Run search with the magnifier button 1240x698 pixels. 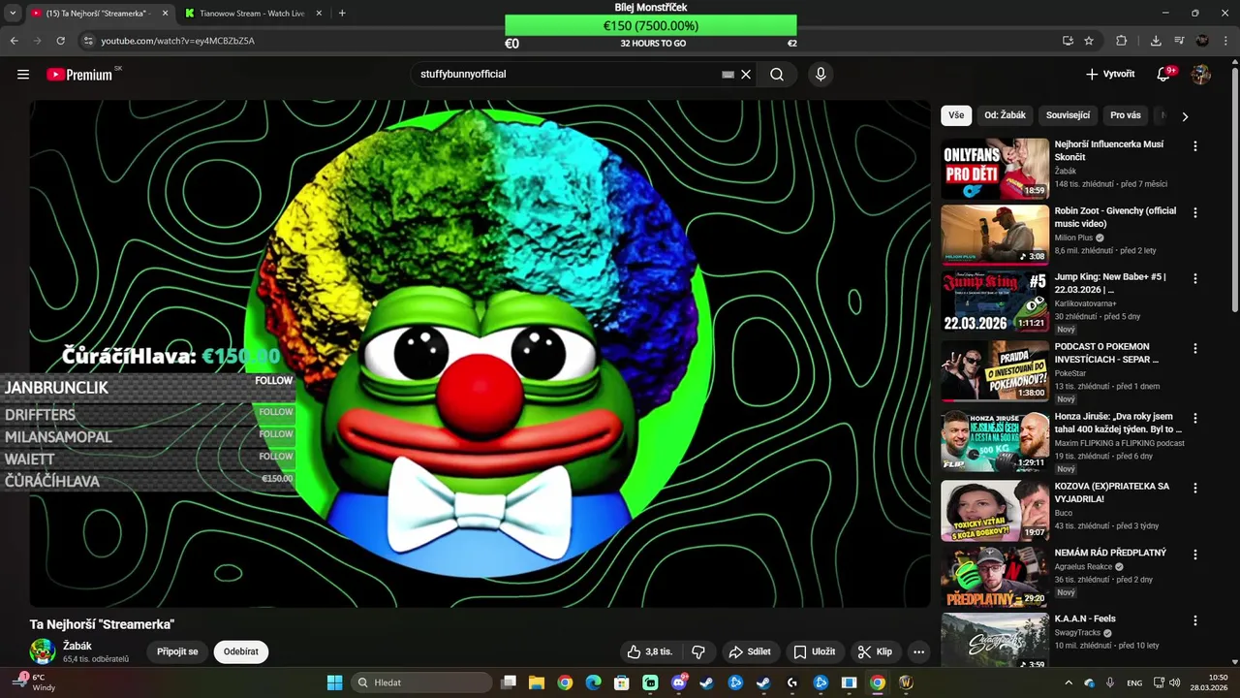(x=777, y=75)
